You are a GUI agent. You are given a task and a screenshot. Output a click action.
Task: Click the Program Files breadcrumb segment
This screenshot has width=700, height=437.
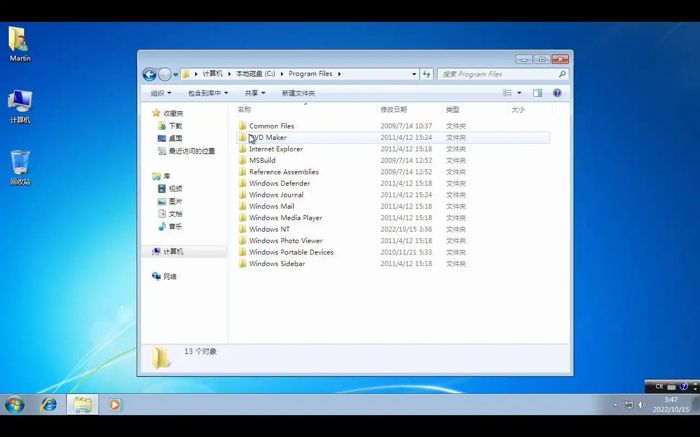pyautogui.click(x=311, y=74)
